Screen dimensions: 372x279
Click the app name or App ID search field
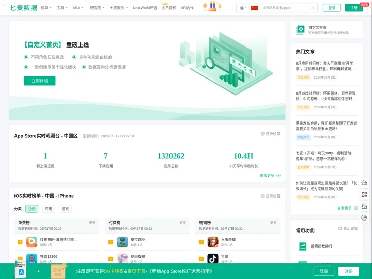click(x=286, y=8)
